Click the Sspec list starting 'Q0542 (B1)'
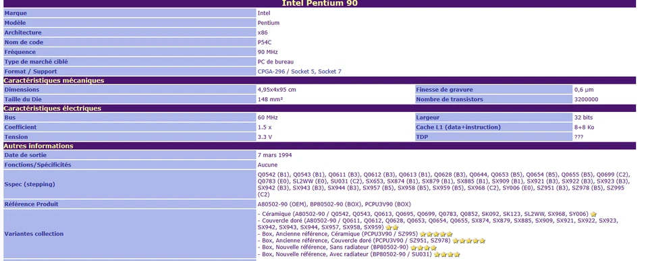The width and height of the screenshot is (648, 261). [x=443, y=184]
